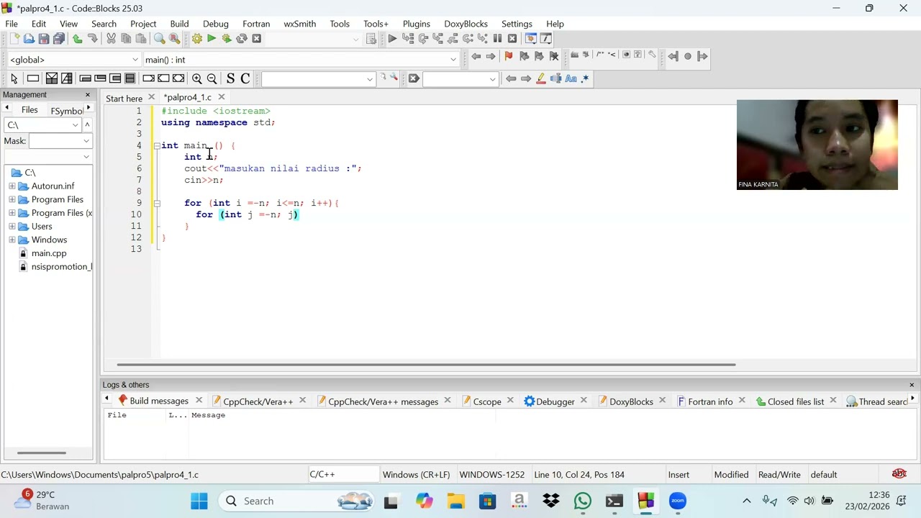Toggle the regex star search option
Screen dimensions: 921x518
[586, 78]
